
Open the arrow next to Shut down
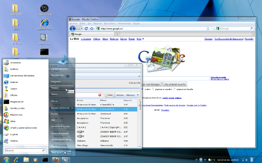(x=69, y=152)
